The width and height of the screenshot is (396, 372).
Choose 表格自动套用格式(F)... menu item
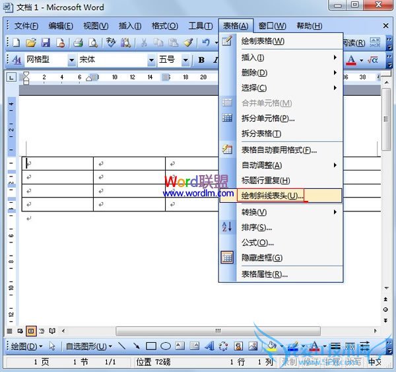(281, 150)
